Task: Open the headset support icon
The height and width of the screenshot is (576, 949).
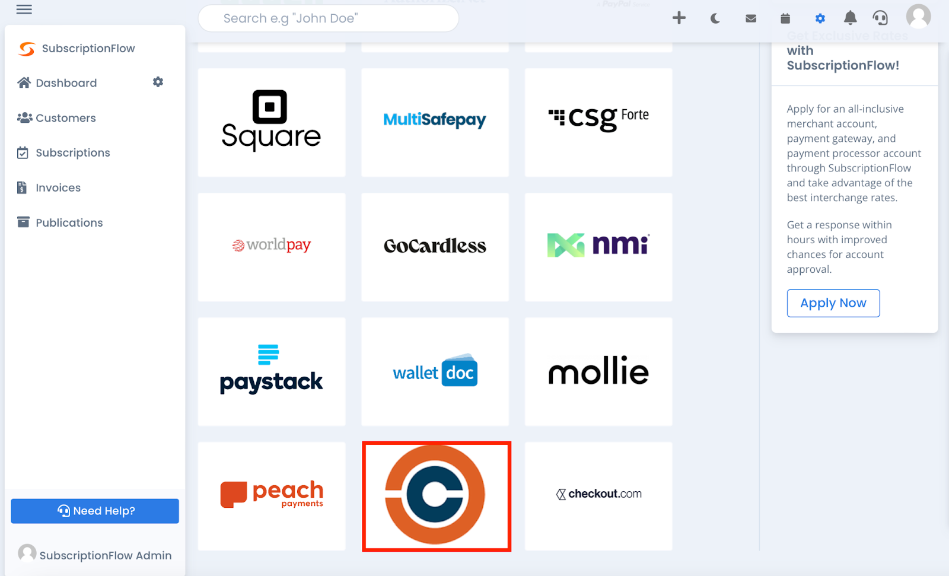Action: 880,18
